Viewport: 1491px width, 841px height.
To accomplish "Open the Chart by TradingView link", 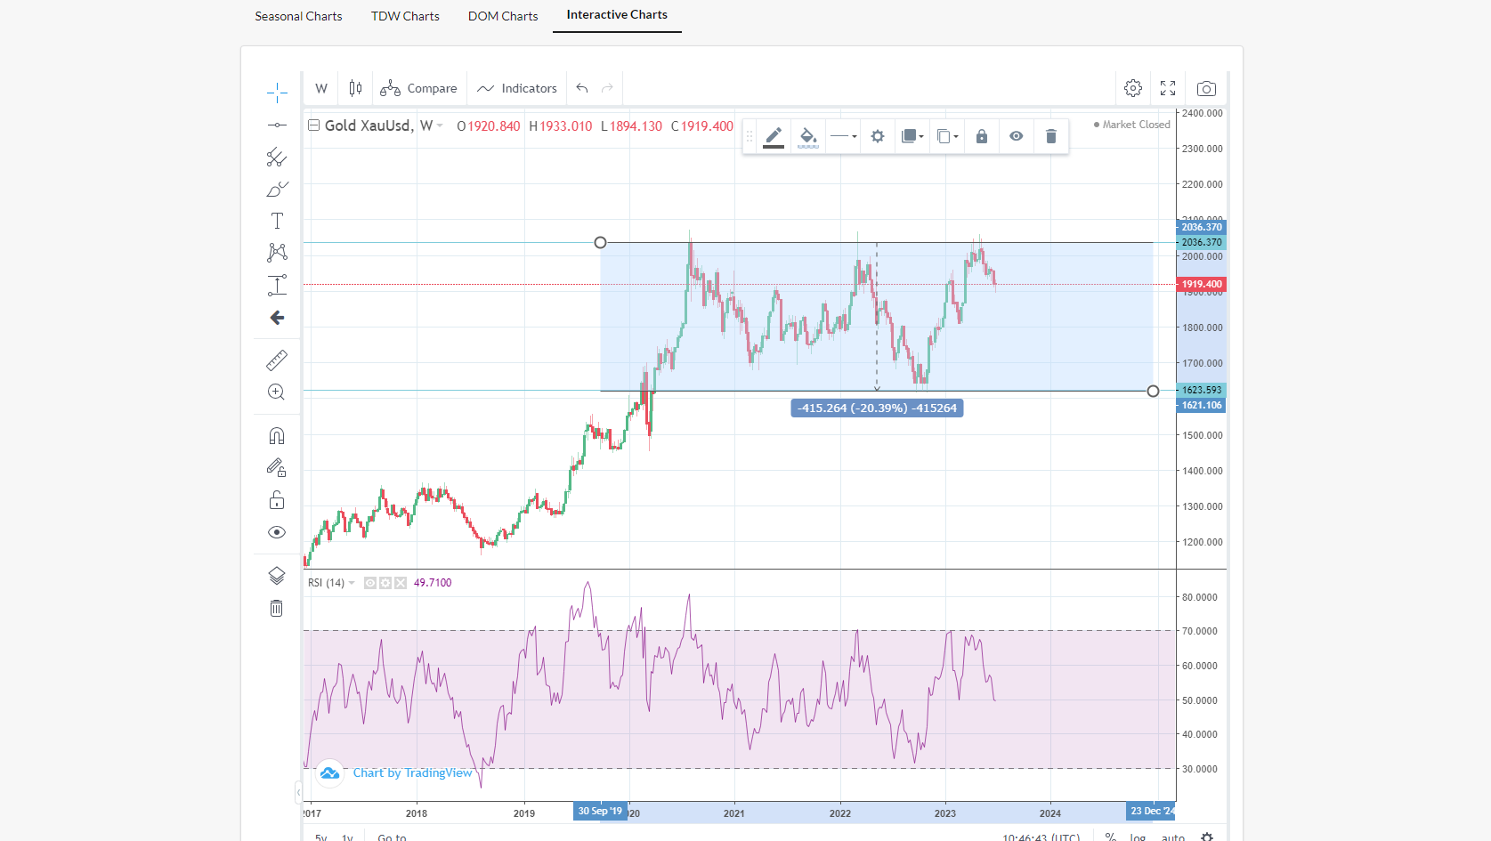I will coord(412,772).
